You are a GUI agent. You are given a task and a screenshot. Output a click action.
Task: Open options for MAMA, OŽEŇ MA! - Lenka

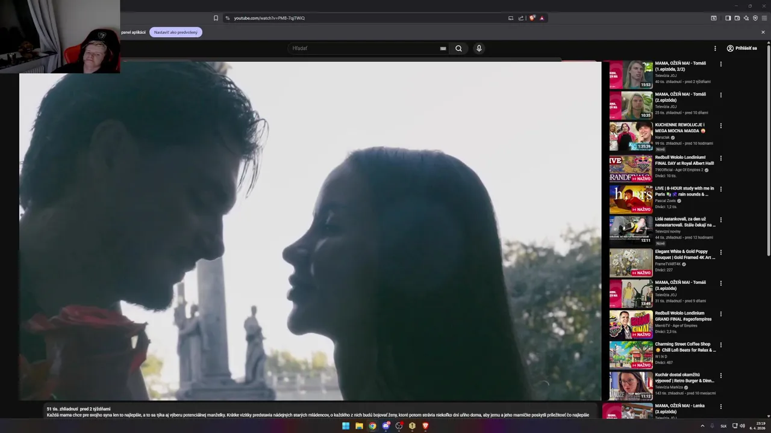click(x=720, y=407)
